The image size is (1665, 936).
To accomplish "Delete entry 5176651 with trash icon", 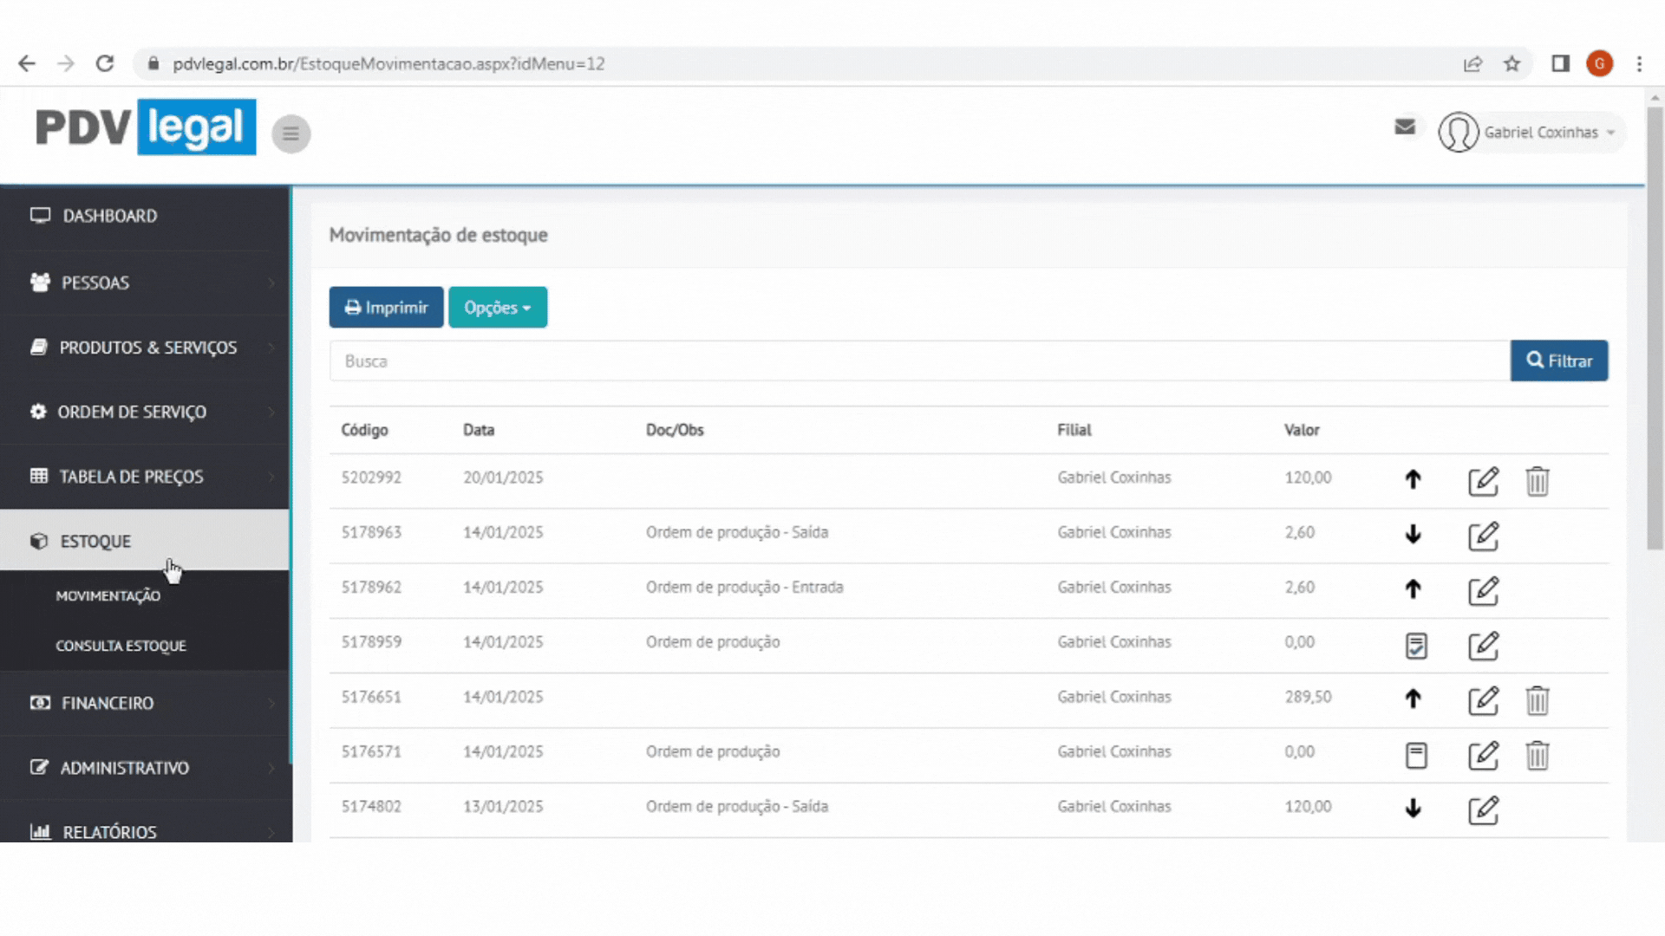I will [x=1537, y=700].
